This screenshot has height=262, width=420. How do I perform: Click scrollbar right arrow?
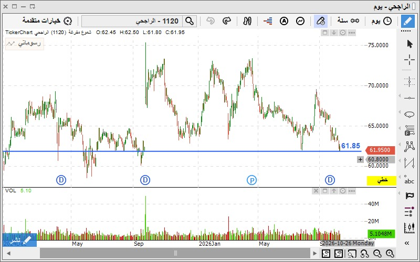[315, 253]
